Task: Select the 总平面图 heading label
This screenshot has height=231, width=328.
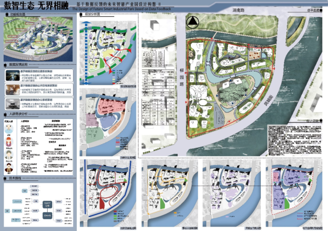Action: click(312, 10)
